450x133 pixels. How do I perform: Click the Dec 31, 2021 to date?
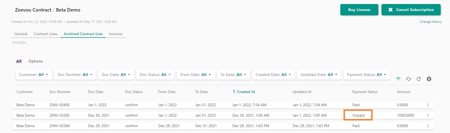[x=206, y=126]
